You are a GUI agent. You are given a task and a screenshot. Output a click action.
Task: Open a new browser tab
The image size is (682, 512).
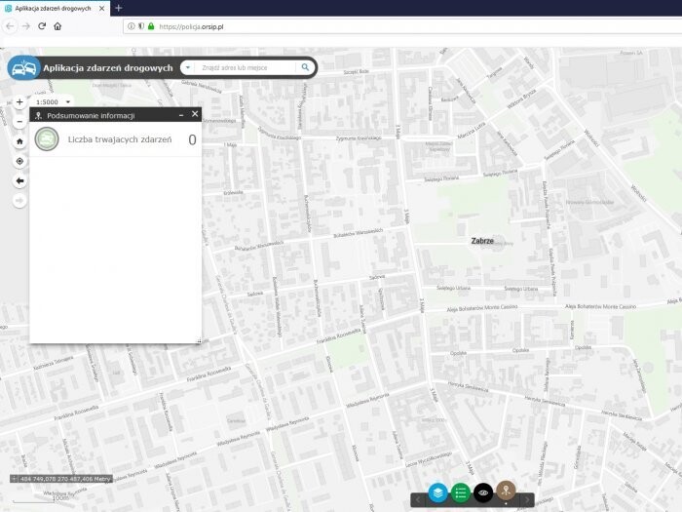[119, 8]
